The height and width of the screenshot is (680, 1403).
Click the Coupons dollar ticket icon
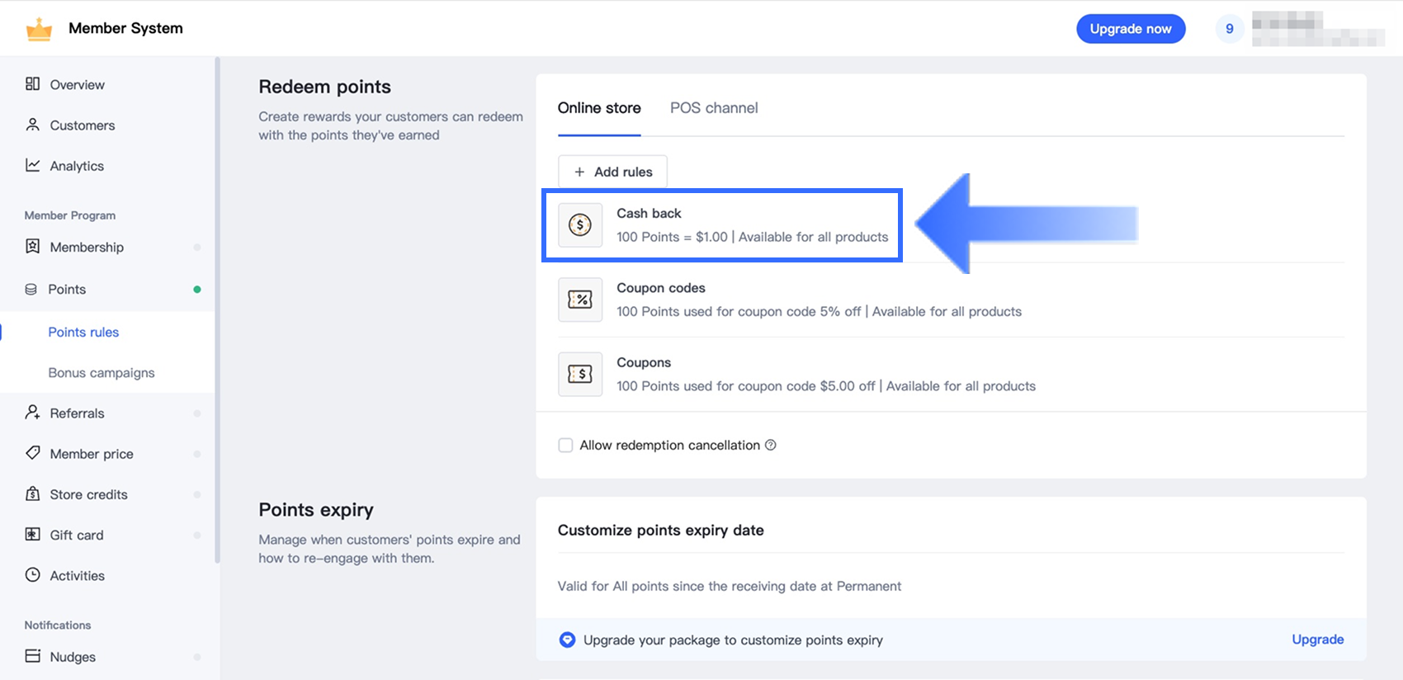point(580,374)
